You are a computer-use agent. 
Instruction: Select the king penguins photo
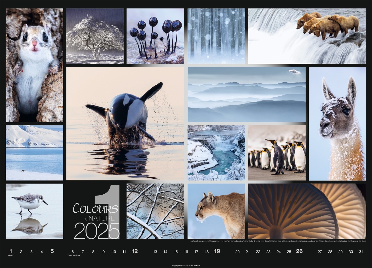tap(277, 153)
